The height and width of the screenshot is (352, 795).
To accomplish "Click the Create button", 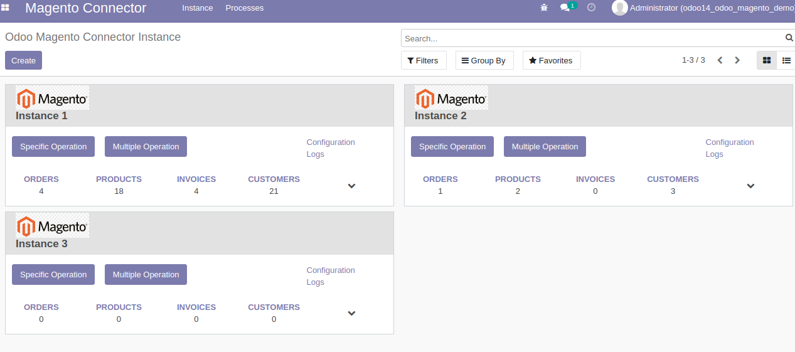I will pos(23,60).
